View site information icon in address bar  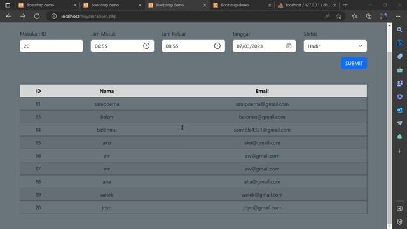53,17
